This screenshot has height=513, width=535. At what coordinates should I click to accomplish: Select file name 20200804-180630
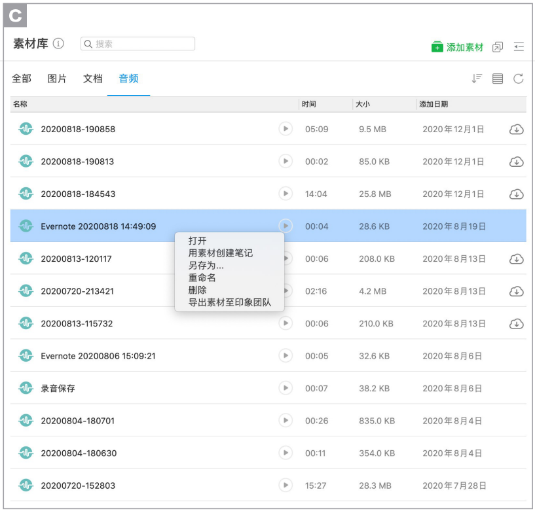pos(79,453)
